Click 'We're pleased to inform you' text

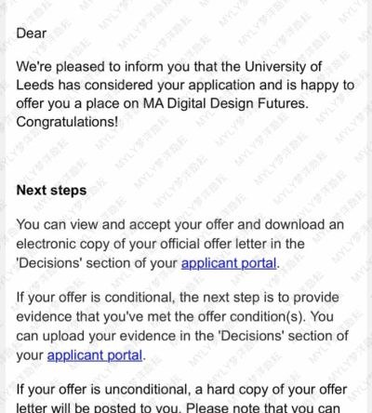90,67
